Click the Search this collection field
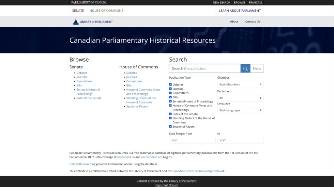 [x=205, y=69]
